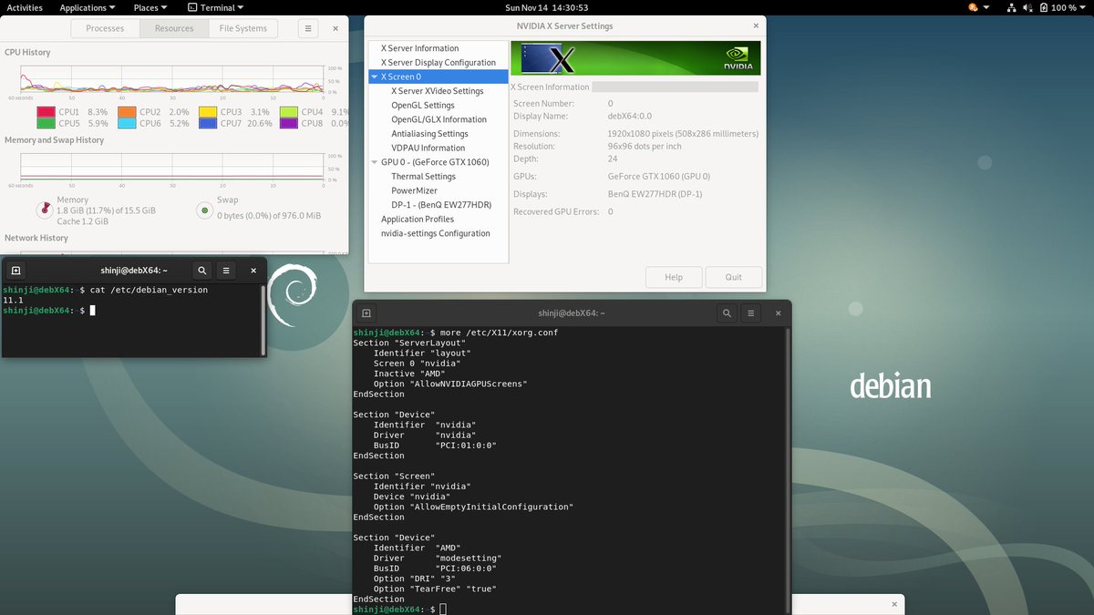This screenshot has width=1094, height=615.
Task: Open the CPU8 purple color swatch
Action: tap(288, 123)
